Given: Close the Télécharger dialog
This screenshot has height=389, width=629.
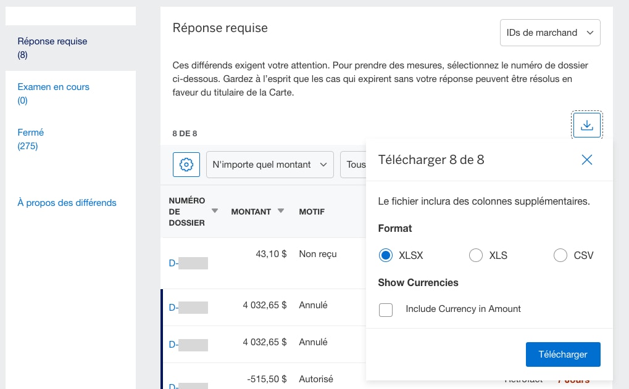Looking at the screenshot, I should click(586, 160).
